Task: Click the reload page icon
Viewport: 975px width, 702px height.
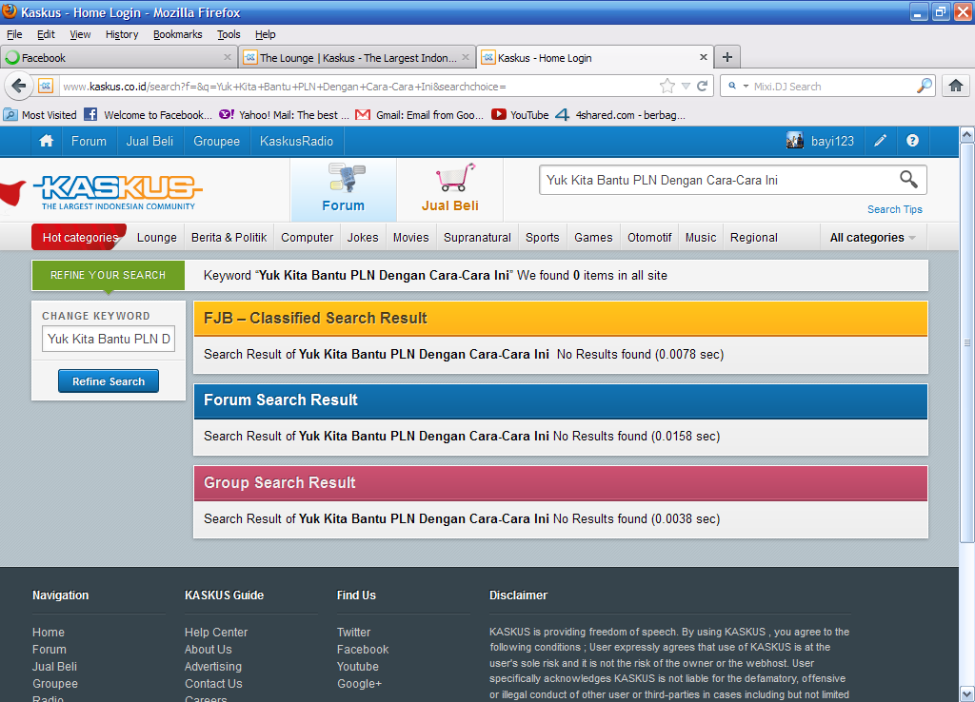Action: pos(703,87)
